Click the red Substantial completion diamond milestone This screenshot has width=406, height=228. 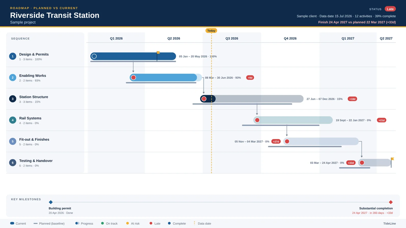[x=391, y=202]
